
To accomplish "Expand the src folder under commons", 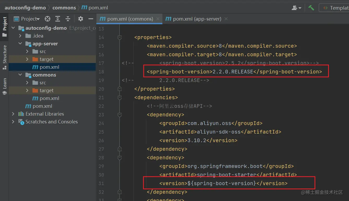I will [x=27, y=83].
